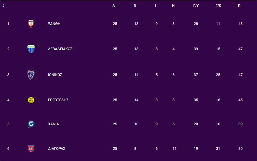Viewport: 257px width, 161px height.
Task: Click the Γ/Υ goals-for column header
Action: 196,6
